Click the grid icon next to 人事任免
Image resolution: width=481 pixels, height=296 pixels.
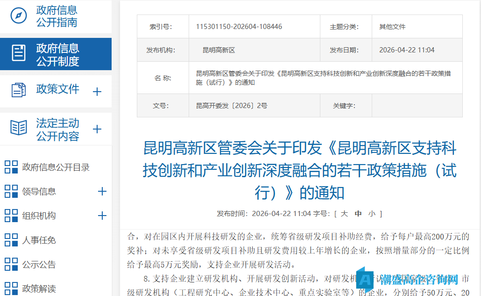(x=11, y=240)
